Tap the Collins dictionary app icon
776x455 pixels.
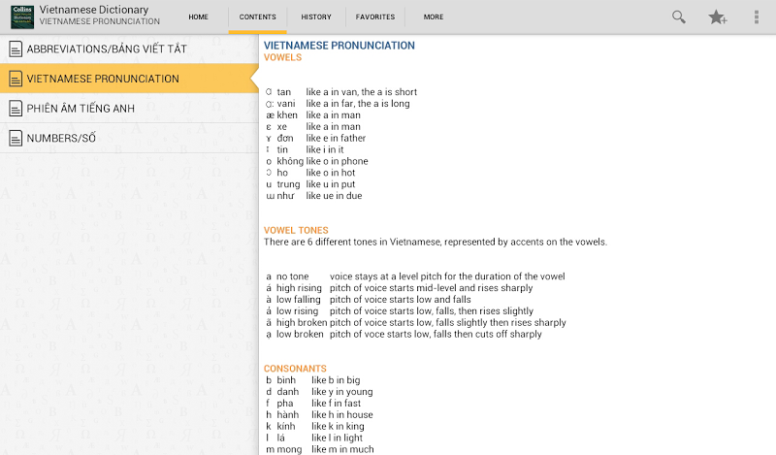pyautogui.click(x=22, y=16)
